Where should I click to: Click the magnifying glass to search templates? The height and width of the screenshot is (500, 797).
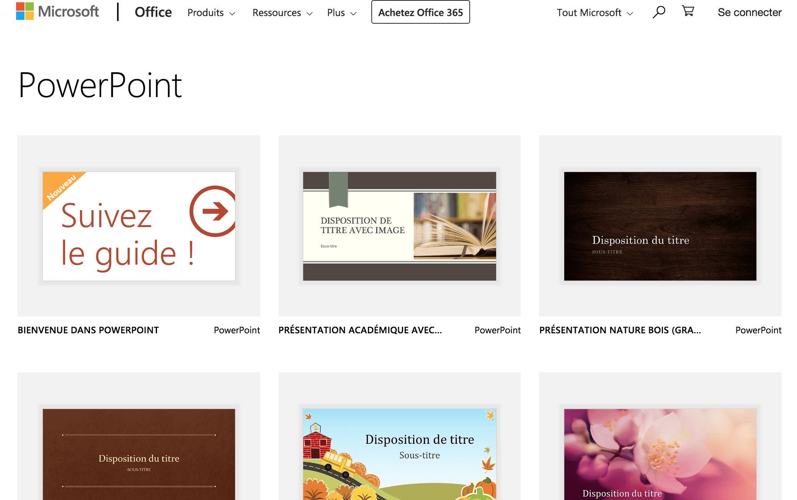coord(658,12)
